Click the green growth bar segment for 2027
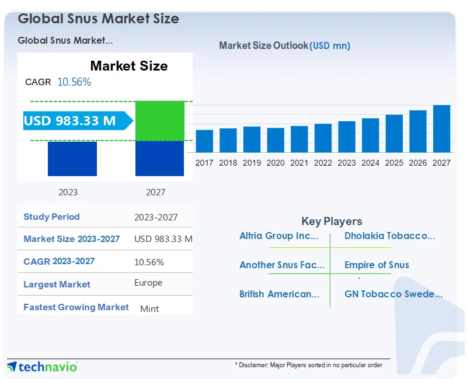The height and width of the screenshot is (379, 467). coord(159,121)
